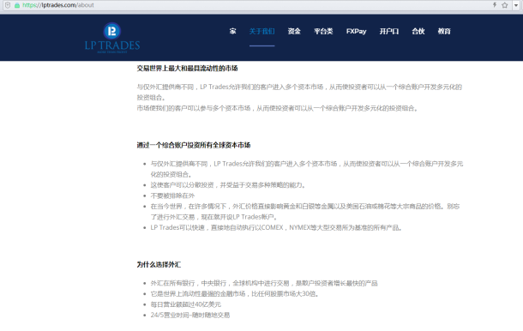The height and width of the screenshot is (331, 523).
Task: Click heading 通过一个综合账户投资所有全球资本市场
Action: (194, 145)
